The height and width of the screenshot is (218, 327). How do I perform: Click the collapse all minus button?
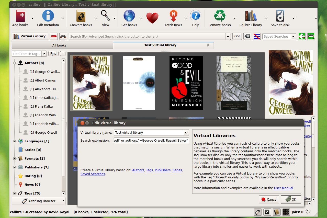click(x=63, y=54)
